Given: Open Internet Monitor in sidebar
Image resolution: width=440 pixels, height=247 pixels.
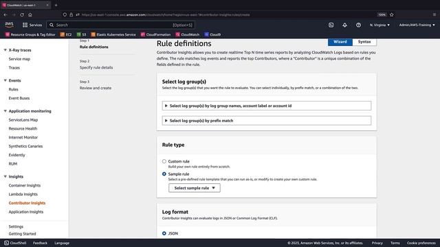Looking at the screenshot, I should (23, 137).
